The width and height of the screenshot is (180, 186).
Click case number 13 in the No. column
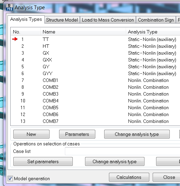pos(23,121)
